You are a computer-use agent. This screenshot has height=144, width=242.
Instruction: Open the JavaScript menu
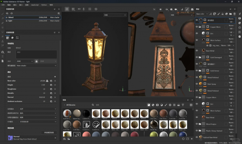(35, 5)
